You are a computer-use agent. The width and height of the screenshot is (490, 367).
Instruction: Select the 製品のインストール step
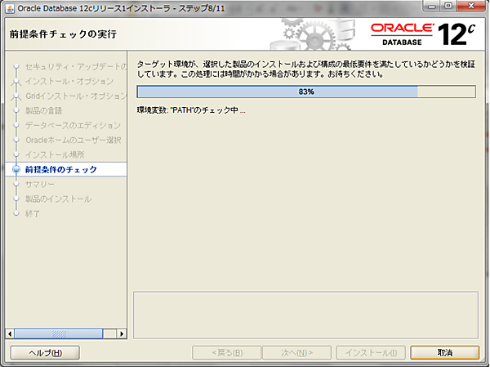[58, 199]
